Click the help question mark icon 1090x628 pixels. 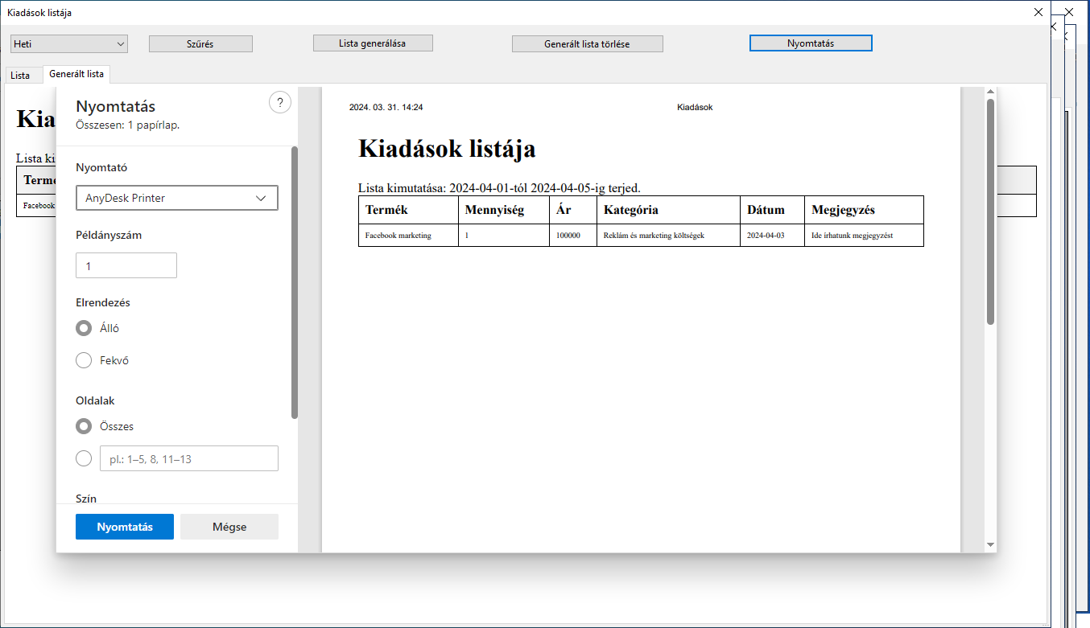pyautogui.click(x=279, y=102)
